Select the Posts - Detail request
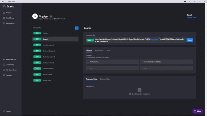This screenshot has width=207, height=116. click(55, 74)
